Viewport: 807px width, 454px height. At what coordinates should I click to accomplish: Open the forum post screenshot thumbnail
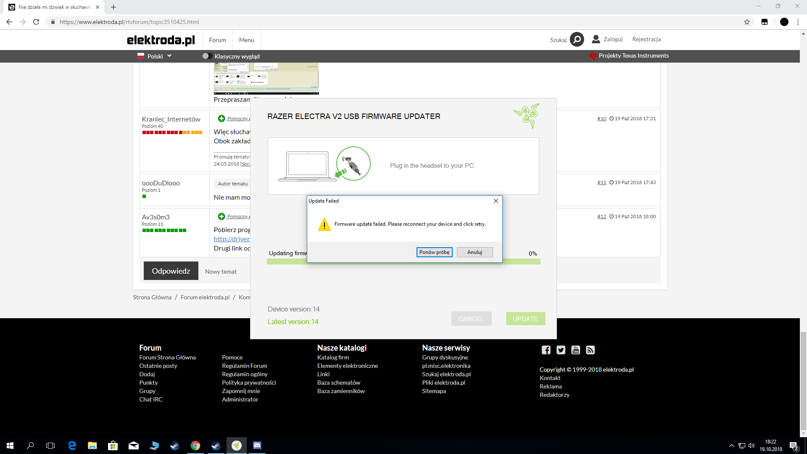pyautogui.click(x=266, y=78)
